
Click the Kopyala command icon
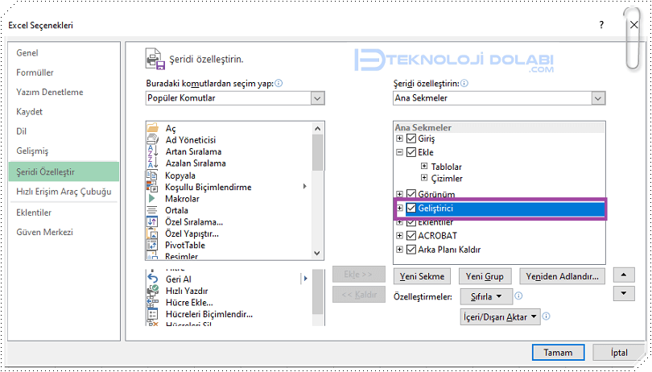(x=152, y=175)
